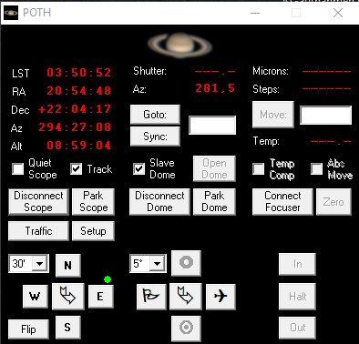
Task: Close the POTH window
Action: [338, 13]
